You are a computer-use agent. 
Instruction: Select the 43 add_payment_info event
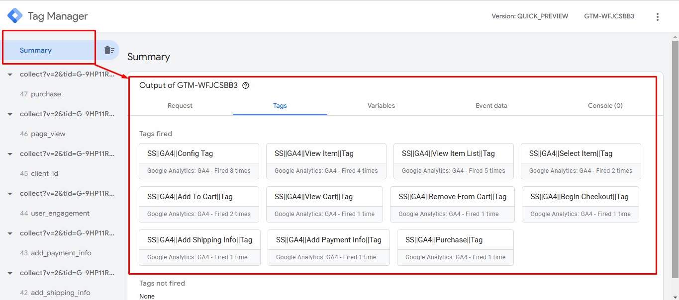pyautogui.click(x=61, y=253)
